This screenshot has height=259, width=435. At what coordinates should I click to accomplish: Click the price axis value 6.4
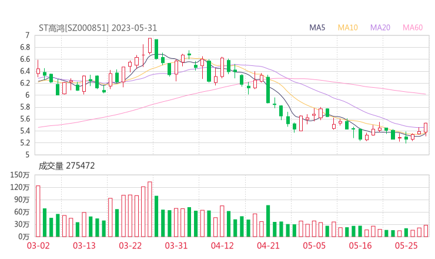pos(25,71)
